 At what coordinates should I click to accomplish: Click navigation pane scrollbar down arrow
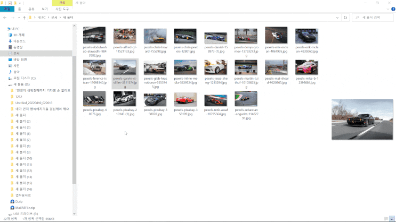tap(74, 214)
